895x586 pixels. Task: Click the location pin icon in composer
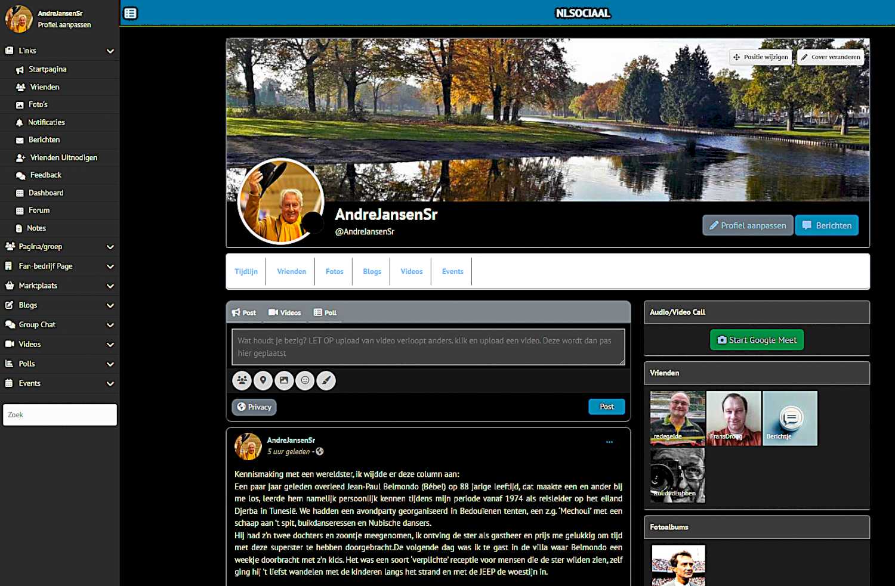click(x=263, y=380)
